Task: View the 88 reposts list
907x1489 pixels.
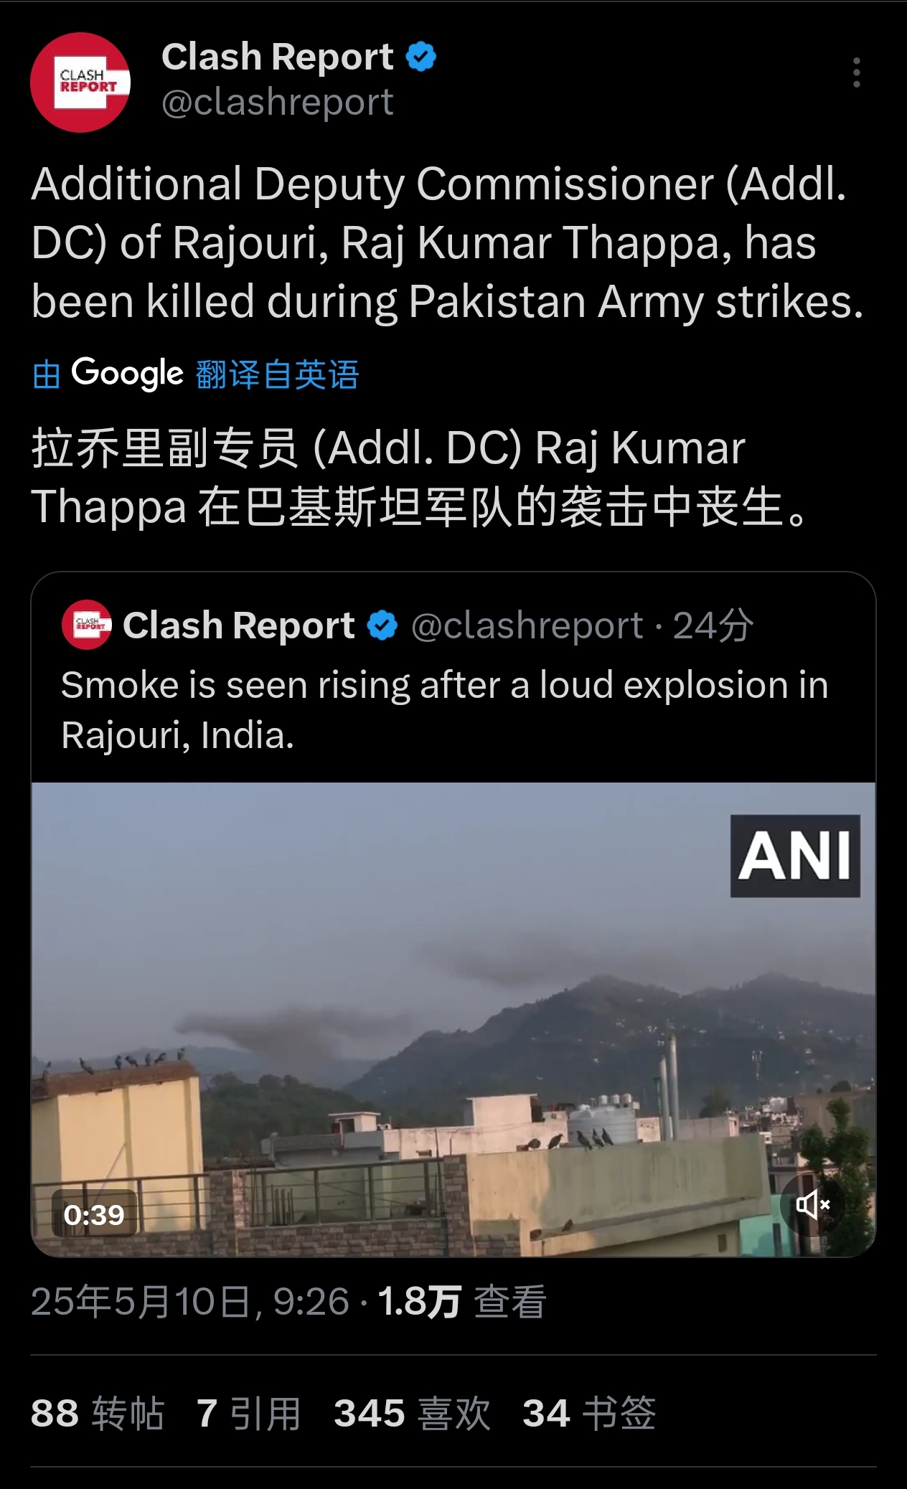Action: click(x=98, y=1413)
